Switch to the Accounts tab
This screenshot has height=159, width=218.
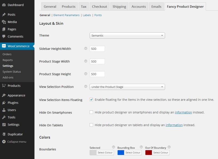tap(139, 7)
